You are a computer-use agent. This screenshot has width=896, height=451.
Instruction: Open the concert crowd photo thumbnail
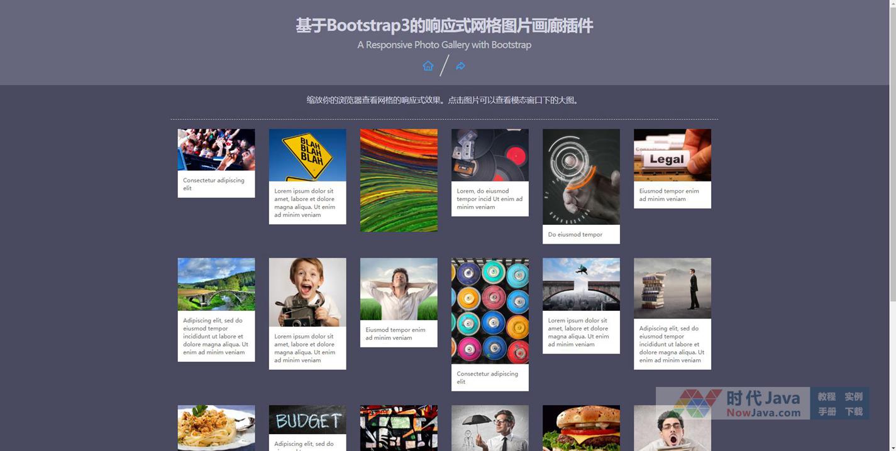[x=216, y=149]
